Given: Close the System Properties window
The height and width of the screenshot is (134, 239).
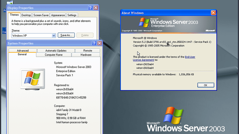Looking at the screenshot, I should (99, 43).
